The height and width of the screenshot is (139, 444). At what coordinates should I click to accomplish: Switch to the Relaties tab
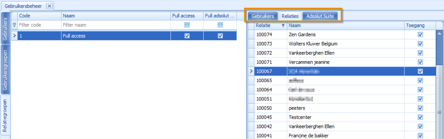coord(290,16)
